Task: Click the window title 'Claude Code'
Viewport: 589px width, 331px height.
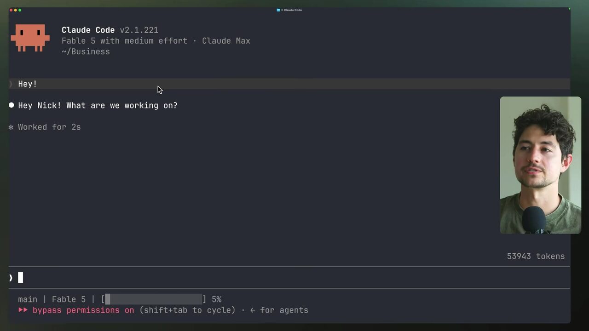Action: 293,10
